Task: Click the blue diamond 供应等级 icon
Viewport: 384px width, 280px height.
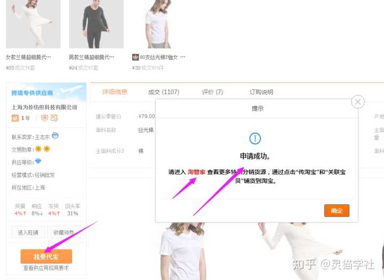Action: [38, 161]
